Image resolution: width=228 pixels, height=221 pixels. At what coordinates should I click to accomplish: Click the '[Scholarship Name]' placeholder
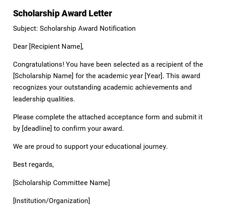coord(43,76)
